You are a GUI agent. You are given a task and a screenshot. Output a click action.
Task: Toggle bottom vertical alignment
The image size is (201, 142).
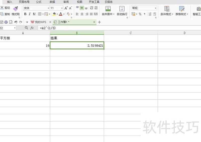coord(86,8)
